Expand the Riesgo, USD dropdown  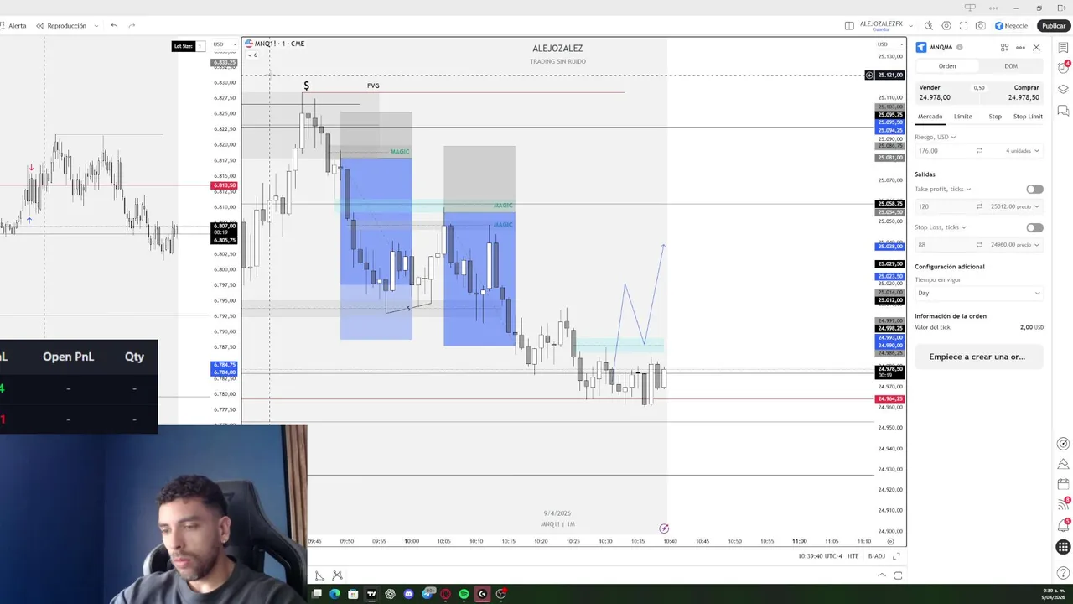[x=935, y=137]
